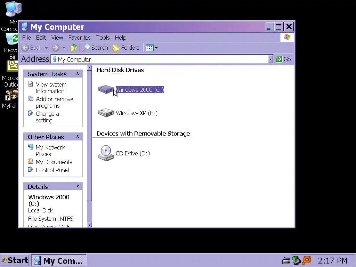Screen dimensions: 356x267
Task: Click the Hard Disk Drives group header
Action: [x=120, y=70]
